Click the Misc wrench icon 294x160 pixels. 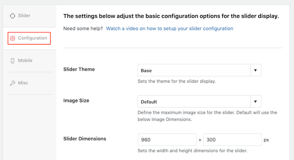pyautogui.click(x=13, y=83)
